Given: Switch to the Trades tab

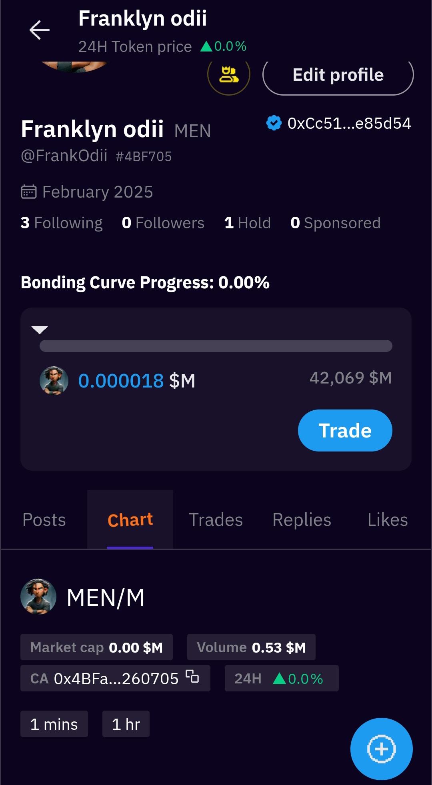Looking at the screenshot, I should pyautogui.click(x=216, y=520).
